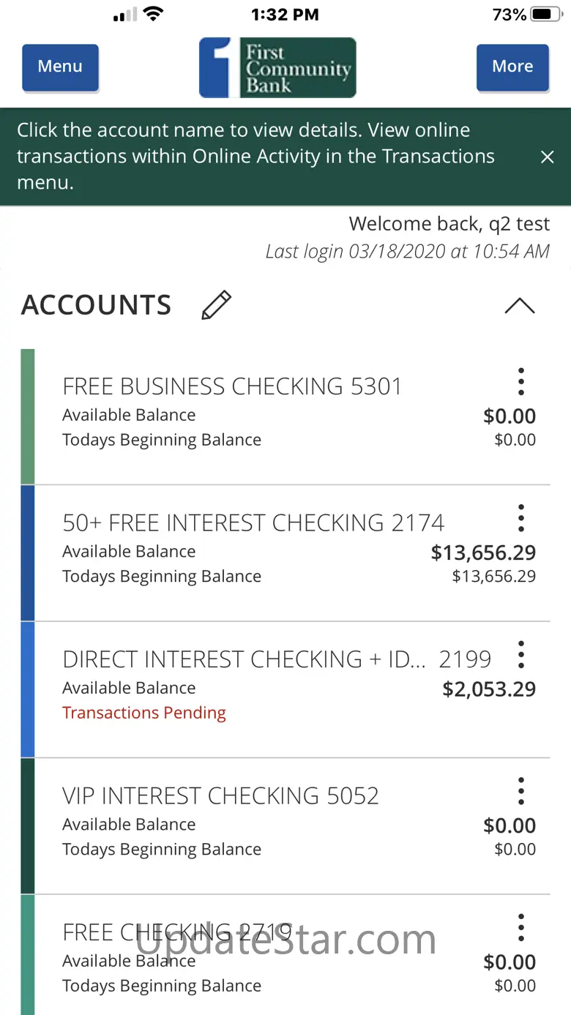Open options for Free Business Checking 5301
The width and height of the screenshot is (571, 1015).
tap(520, 382)
